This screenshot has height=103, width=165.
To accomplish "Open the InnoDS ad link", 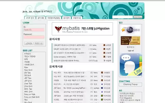I will 127,96.
